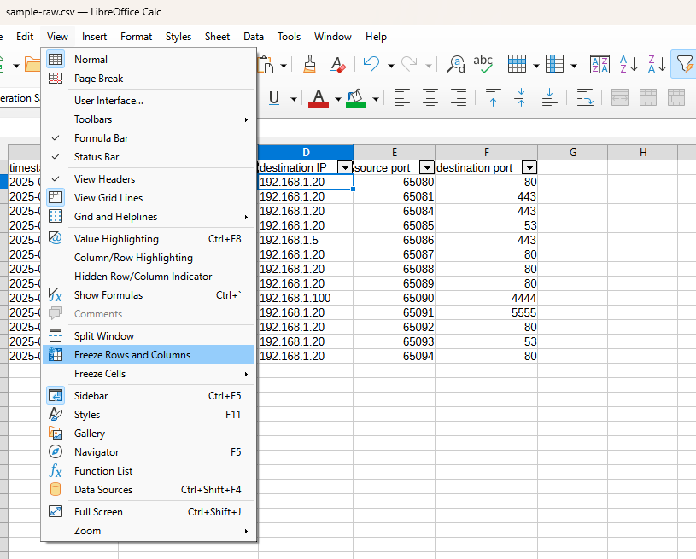Click the Center Horizontally alignment icon

click(430, 97)
